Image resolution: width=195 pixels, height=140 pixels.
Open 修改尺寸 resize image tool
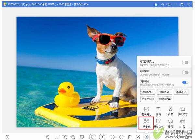[182, 111]
